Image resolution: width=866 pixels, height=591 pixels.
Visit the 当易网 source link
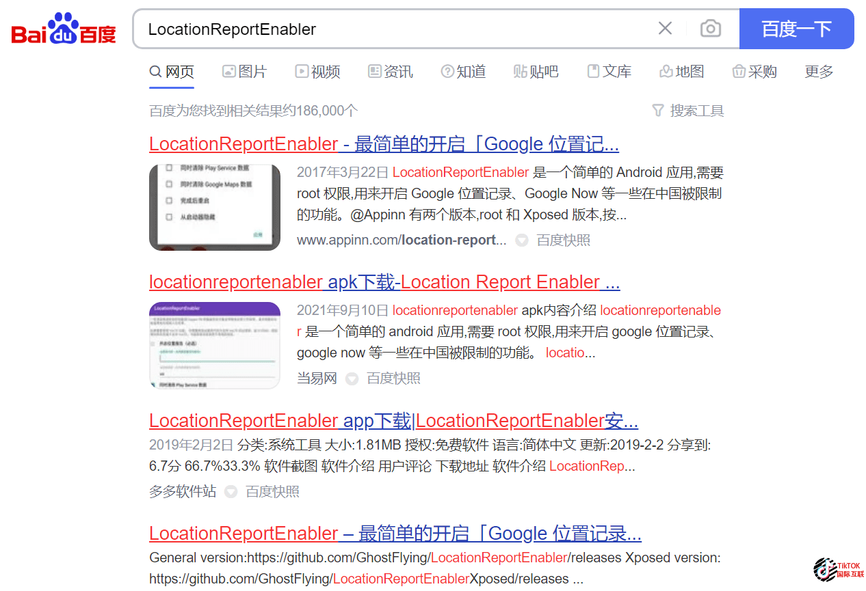317,378
